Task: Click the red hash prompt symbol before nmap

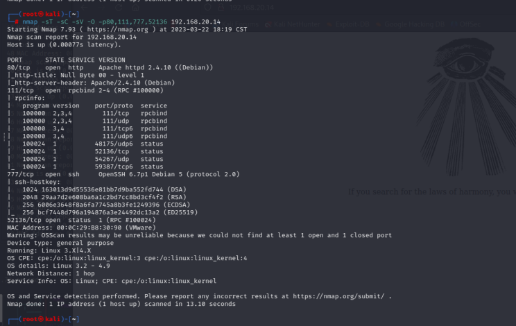Action: (16, 22)
